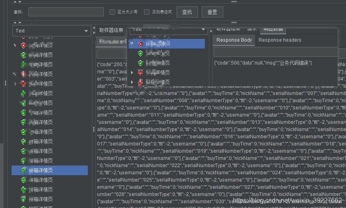Click red X shield icon in left tree
The height and width of the screenshot is (208, 346).
[23, 45]
